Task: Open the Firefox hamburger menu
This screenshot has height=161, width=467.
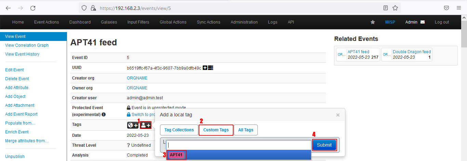Action: (x=459, y=8)
